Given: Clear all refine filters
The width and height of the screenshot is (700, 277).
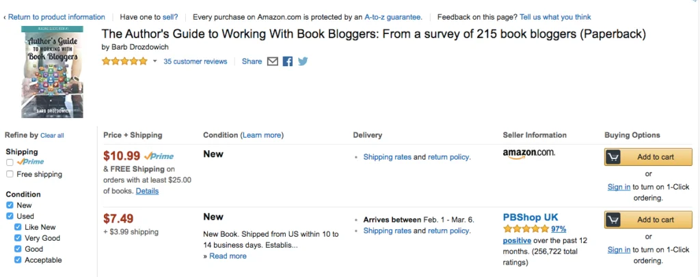Looking at the screenshot, I should coord(52,136).
